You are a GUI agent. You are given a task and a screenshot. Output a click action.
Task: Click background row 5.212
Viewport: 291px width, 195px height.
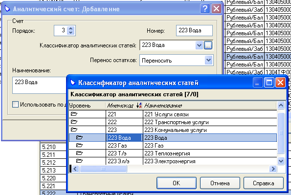(x=53, y=162)
